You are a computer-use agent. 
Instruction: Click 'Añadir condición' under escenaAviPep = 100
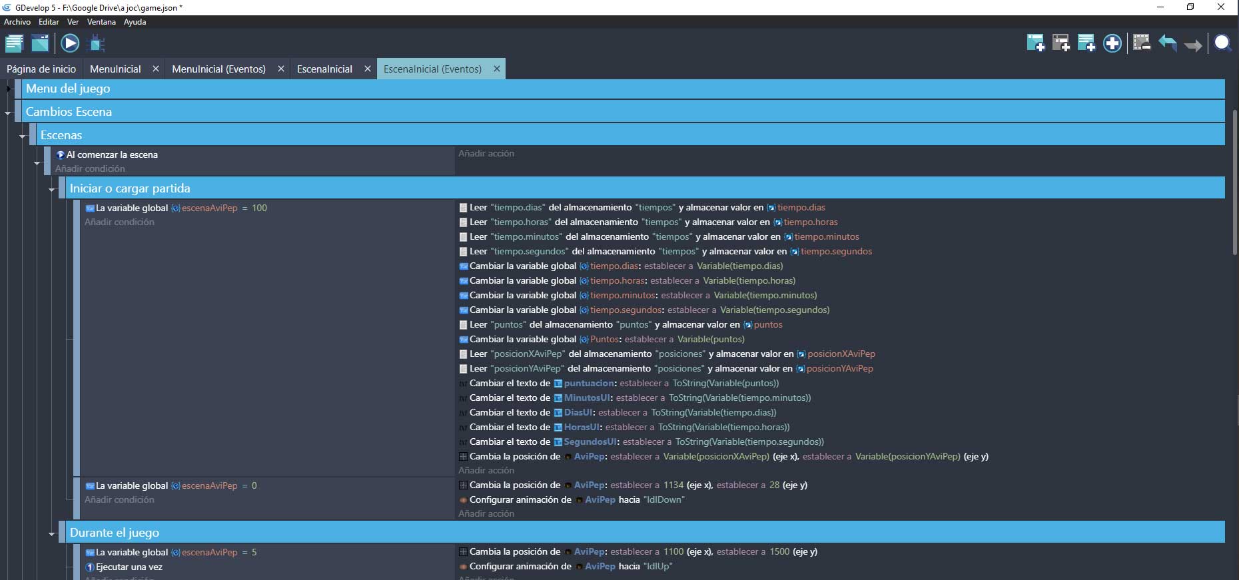(x=119, y=222)
